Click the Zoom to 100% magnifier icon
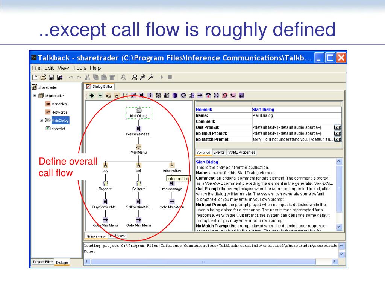Viewport: 385px width, 288px height. click(134, 77)
